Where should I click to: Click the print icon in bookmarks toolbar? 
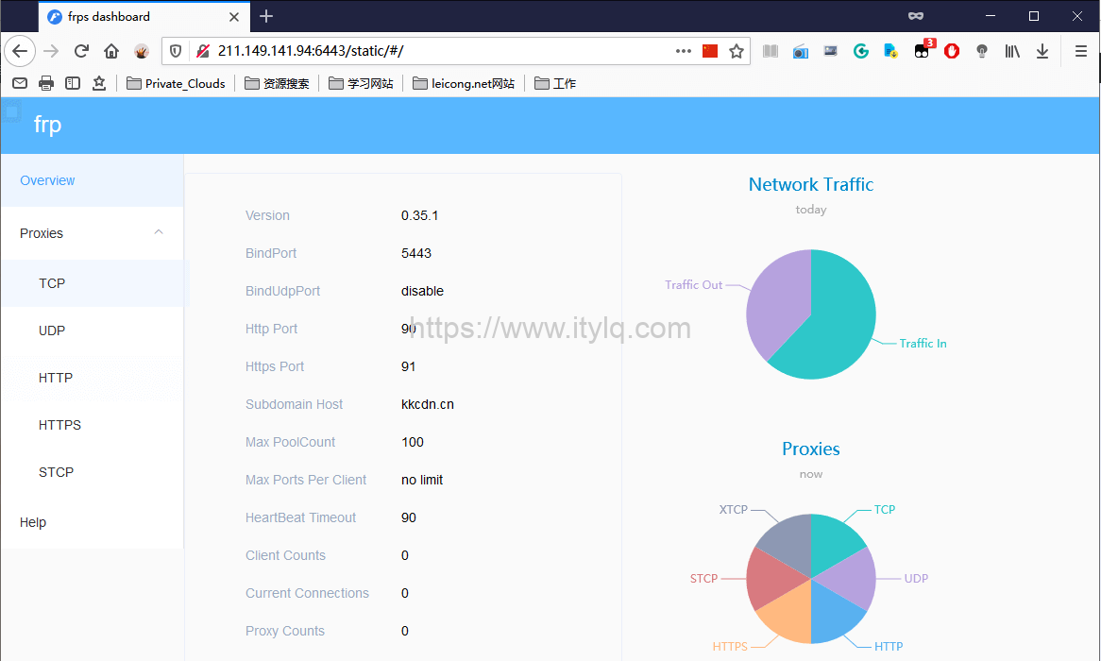pos(45,83)
